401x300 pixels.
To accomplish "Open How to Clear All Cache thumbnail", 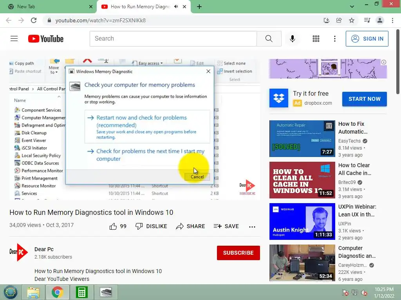I will (302, 180).
